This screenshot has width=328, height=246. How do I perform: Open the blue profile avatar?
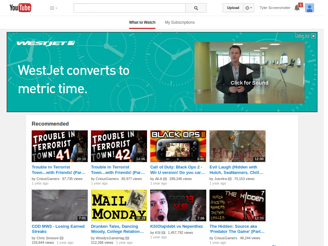[x=309, y=8]
